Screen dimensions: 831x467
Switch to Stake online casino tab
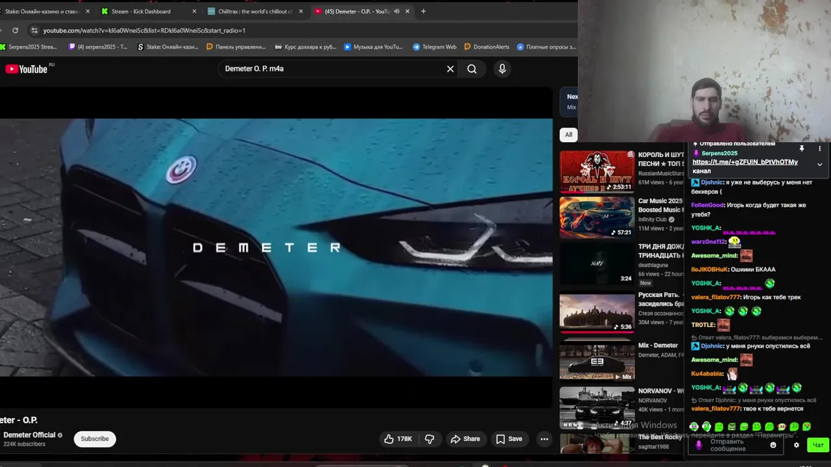[43, 11]
